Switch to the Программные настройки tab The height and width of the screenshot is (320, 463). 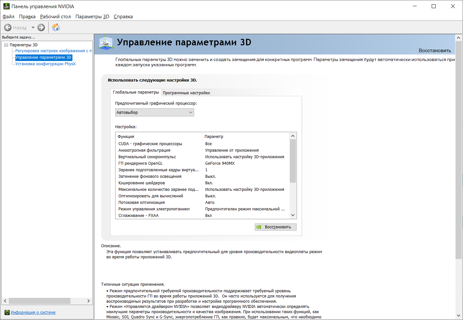pos(186,93)
